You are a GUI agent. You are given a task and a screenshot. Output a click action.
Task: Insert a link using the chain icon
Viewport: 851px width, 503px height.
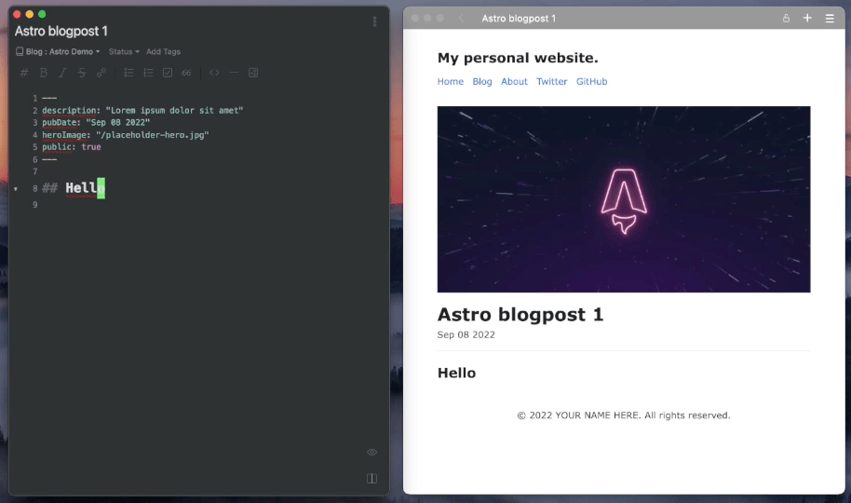(101, 73)
